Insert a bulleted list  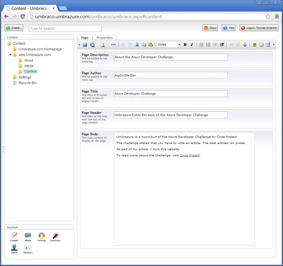(202, 45)
